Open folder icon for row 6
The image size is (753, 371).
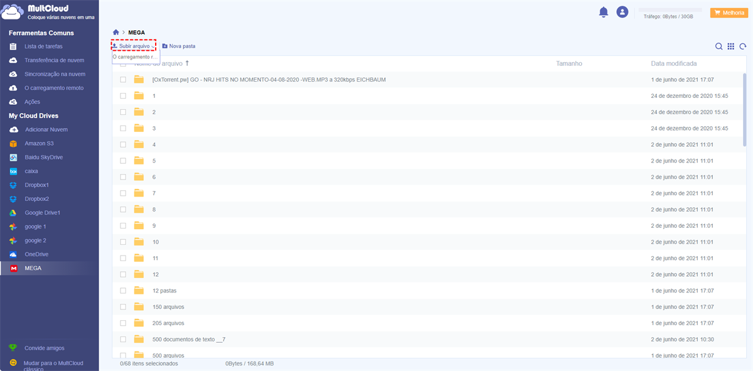(x=139, y=177)
